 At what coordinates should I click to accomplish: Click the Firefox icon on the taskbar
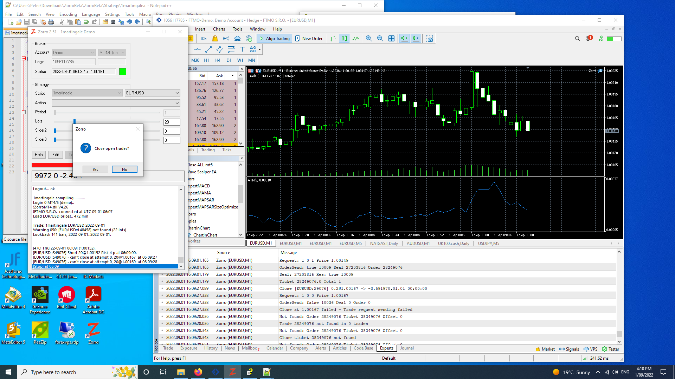click(x=198, y=372)
